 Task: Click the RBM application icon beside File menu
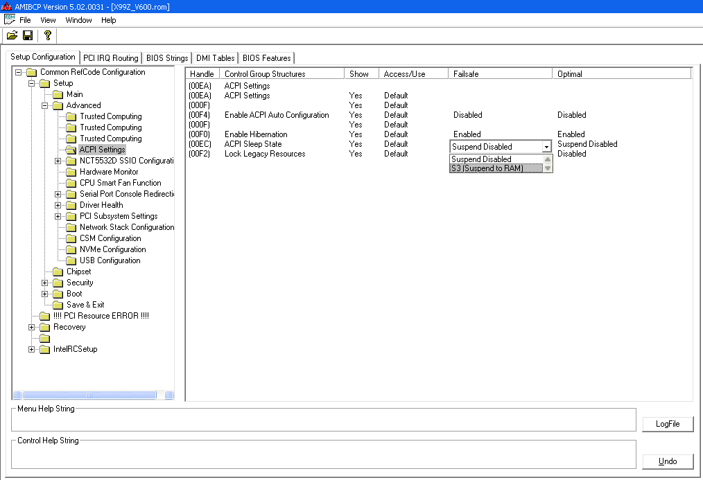point(10,20)
